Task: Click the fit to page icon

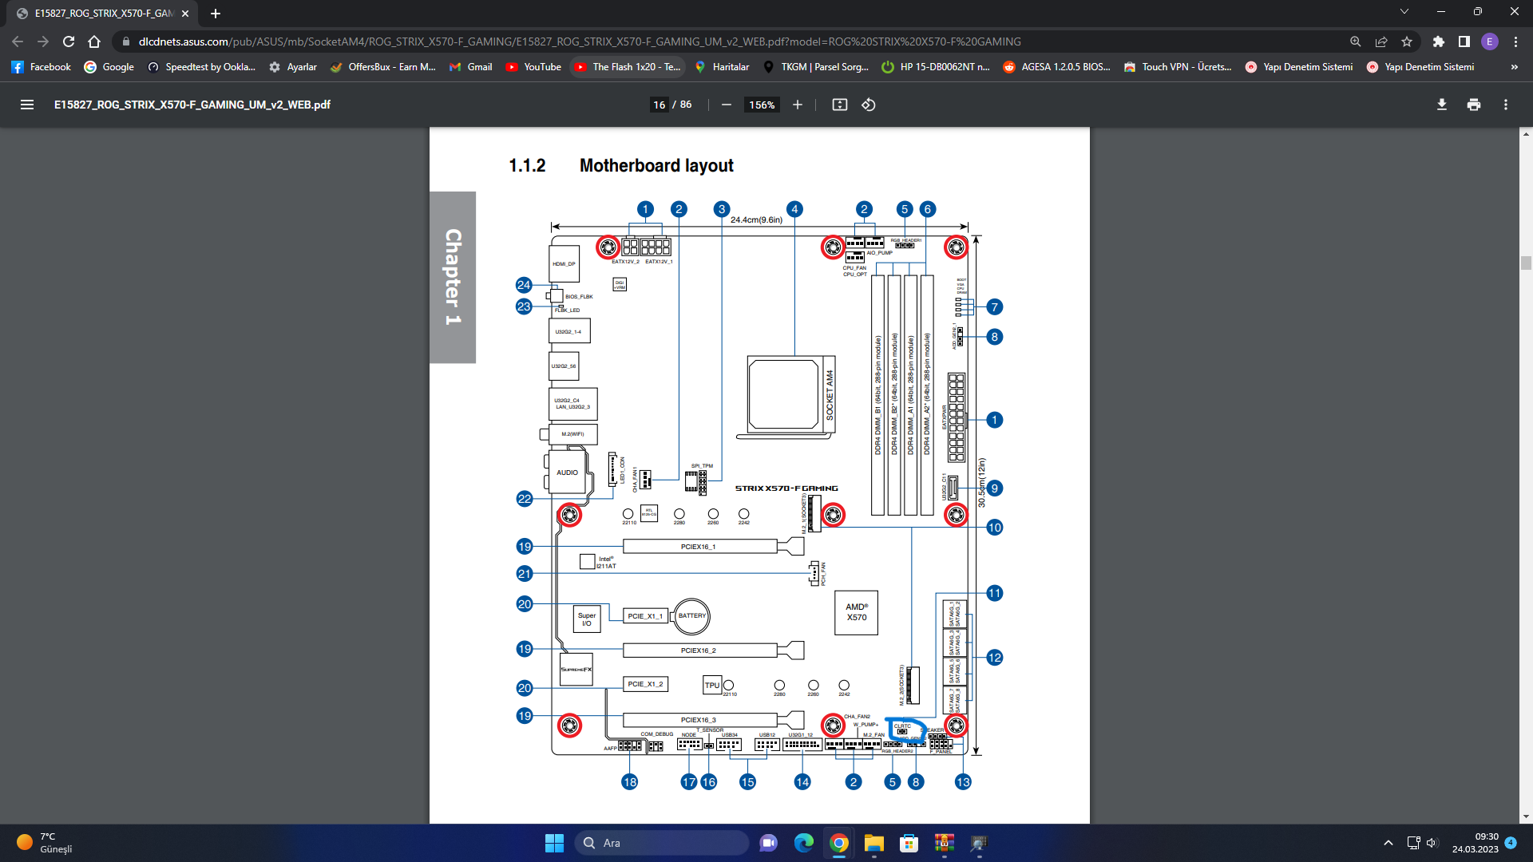Action: point(839,105)
